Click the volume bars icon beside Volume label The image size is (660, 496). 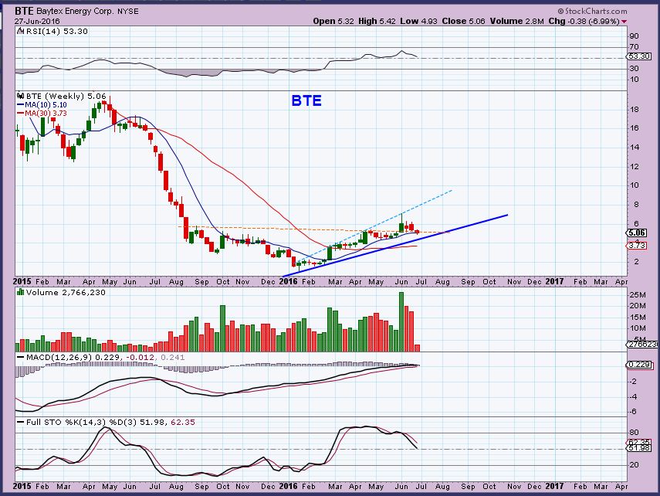[20, 292]
